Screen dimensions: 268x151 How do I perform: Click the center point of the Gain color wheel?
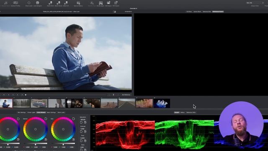click(x=63, y=129)
